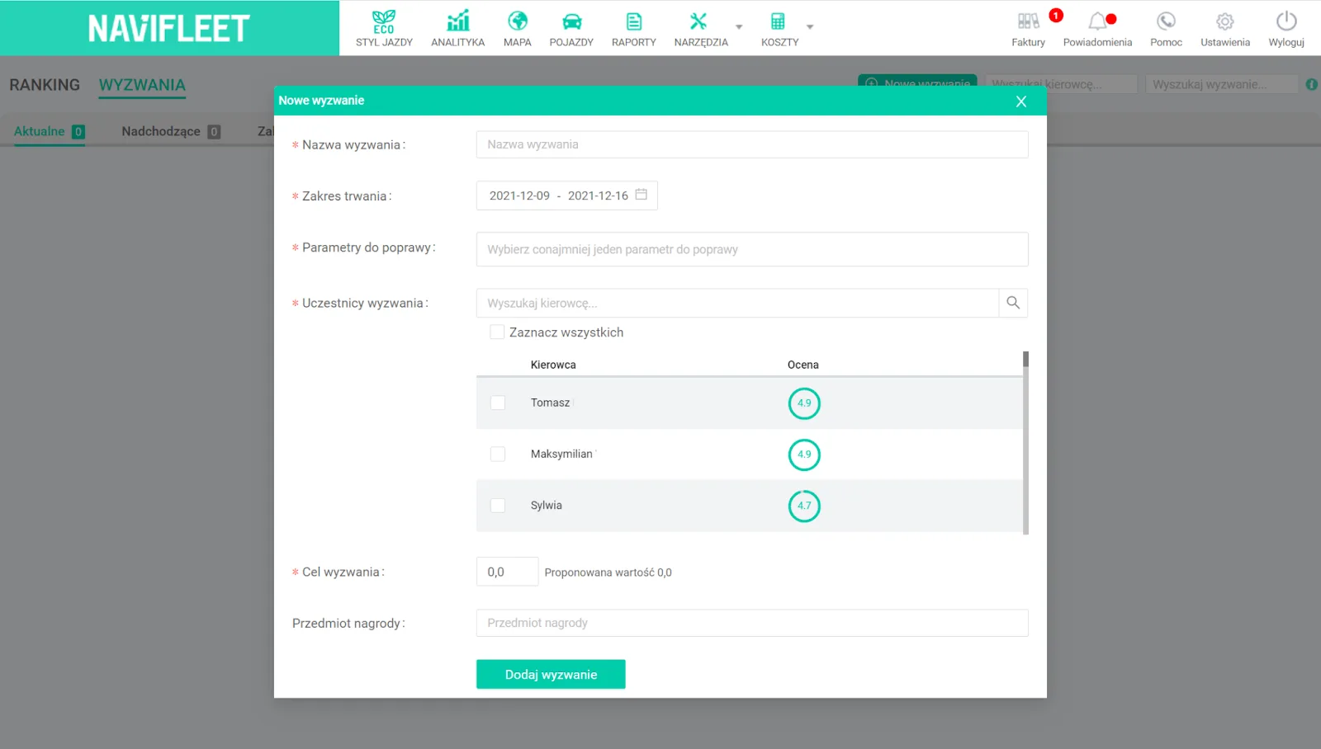Click the start date 2021-12-09
1321x749 pixels.
[519, 195]
